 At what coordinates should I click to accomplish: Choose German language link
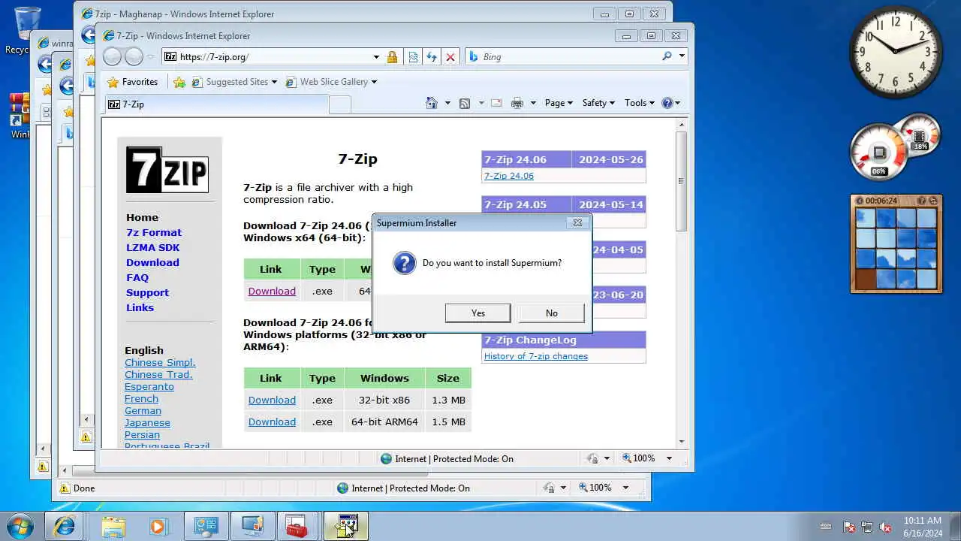143,410
